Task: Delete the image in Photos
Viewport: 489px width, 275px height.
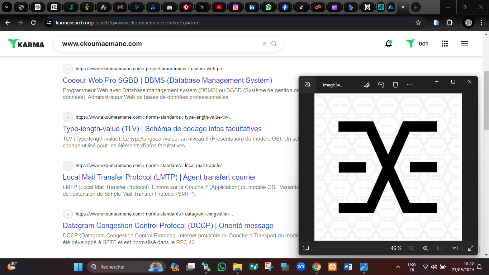Action: point(395,85)
